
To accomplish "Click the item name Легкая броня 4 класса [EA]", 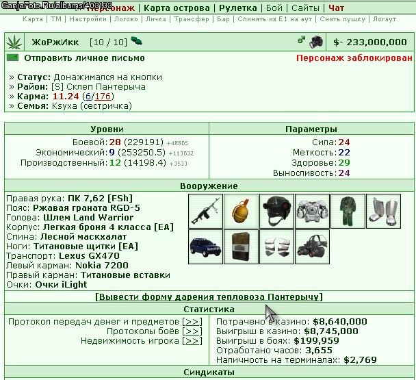I will 108,227.
